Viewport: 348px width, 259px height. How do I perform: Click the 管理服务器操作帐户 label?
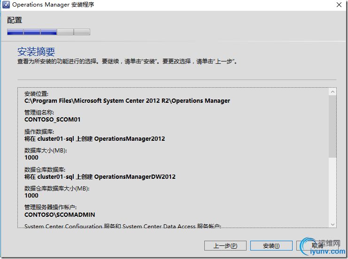[x=50, y=207]
